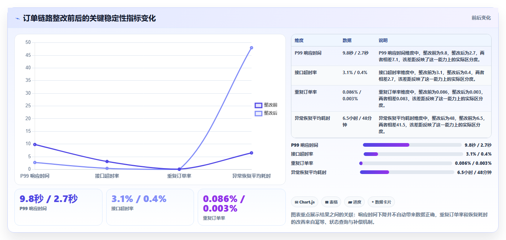Click the 0.086% / 0.003% progress value

pyautogui.click(x=473, y=163)
